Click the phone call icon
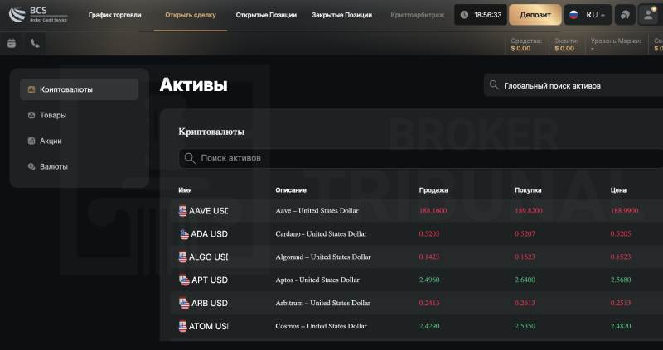Screen dimensions: 663x350 click(36, 44)
